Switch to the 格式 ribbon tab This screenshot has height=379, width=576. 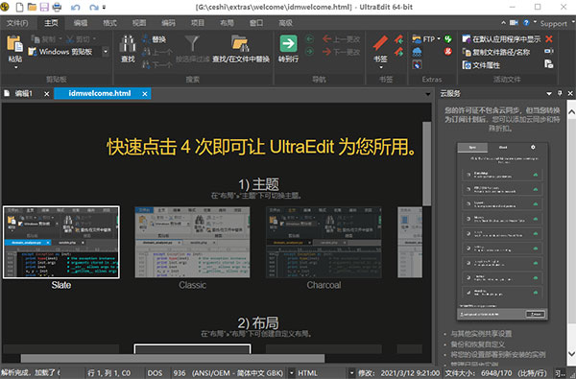point(109,23)
